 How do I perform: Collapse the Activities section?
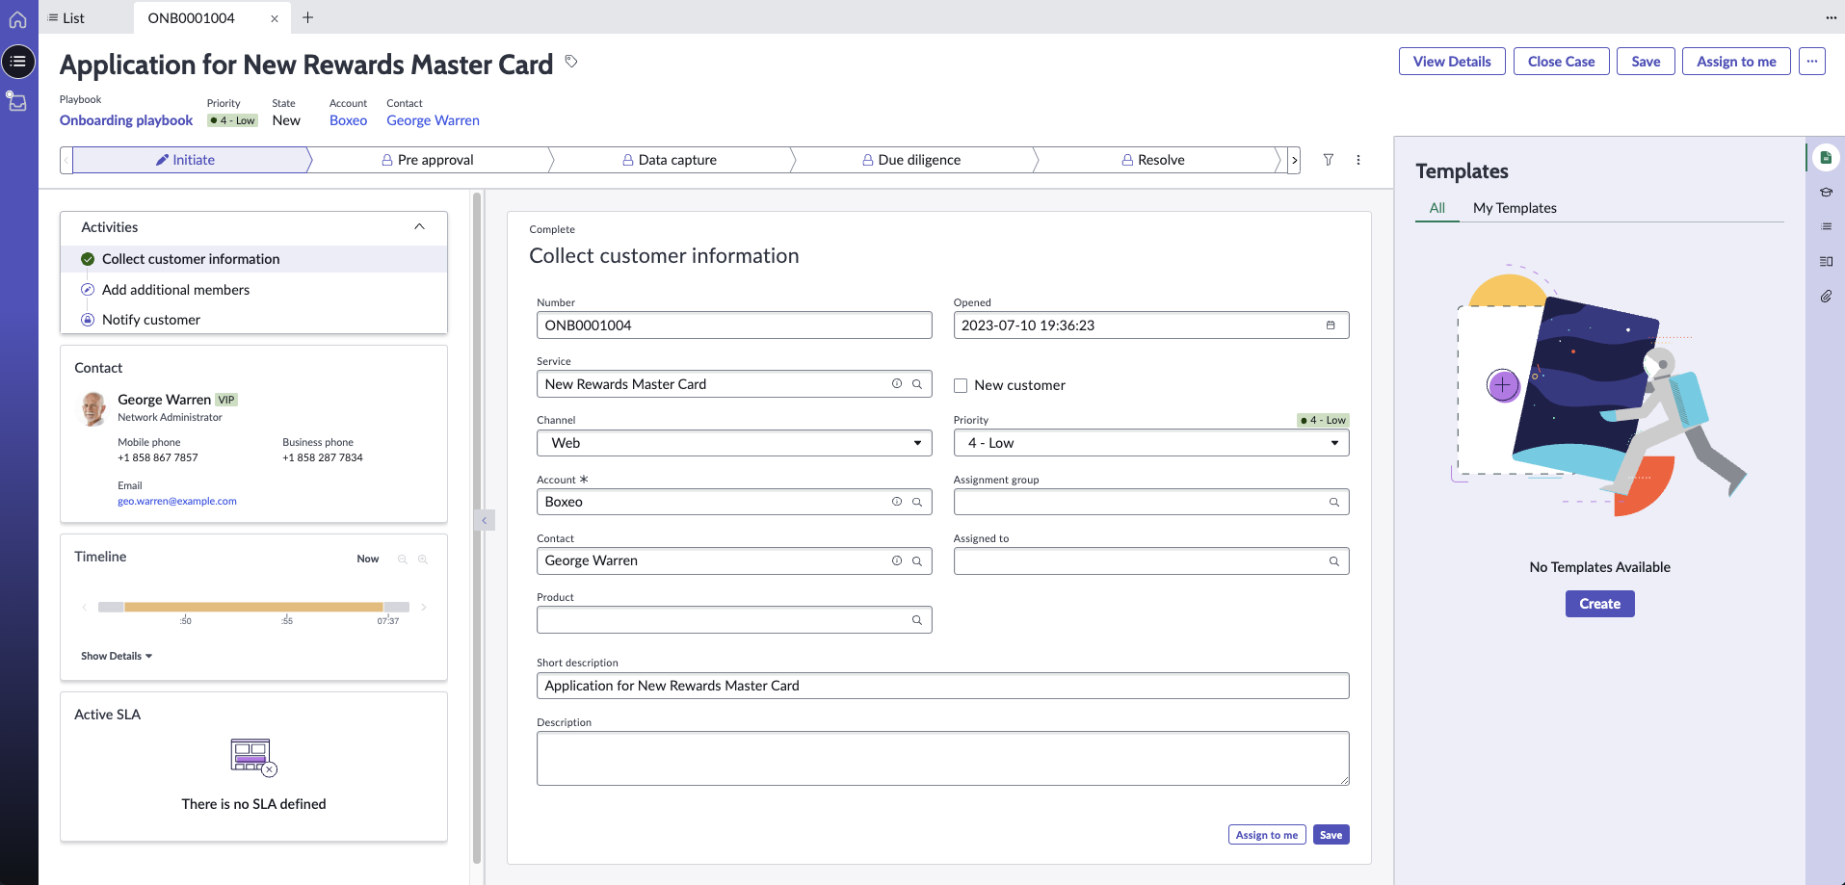pyautogui.click(x=419, y=226)
